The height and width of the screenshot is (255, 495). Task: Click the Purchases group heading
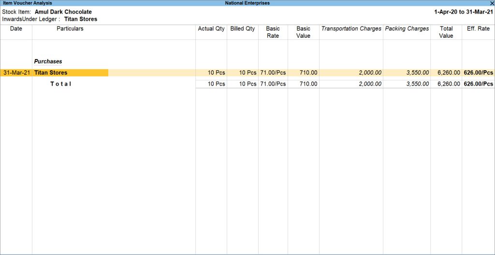pyautogui.click(x=48, y=61)
